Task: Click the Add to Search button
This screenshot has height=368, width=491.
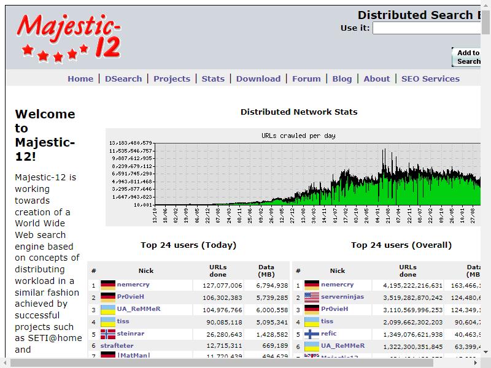Action: tap(466, 57)
